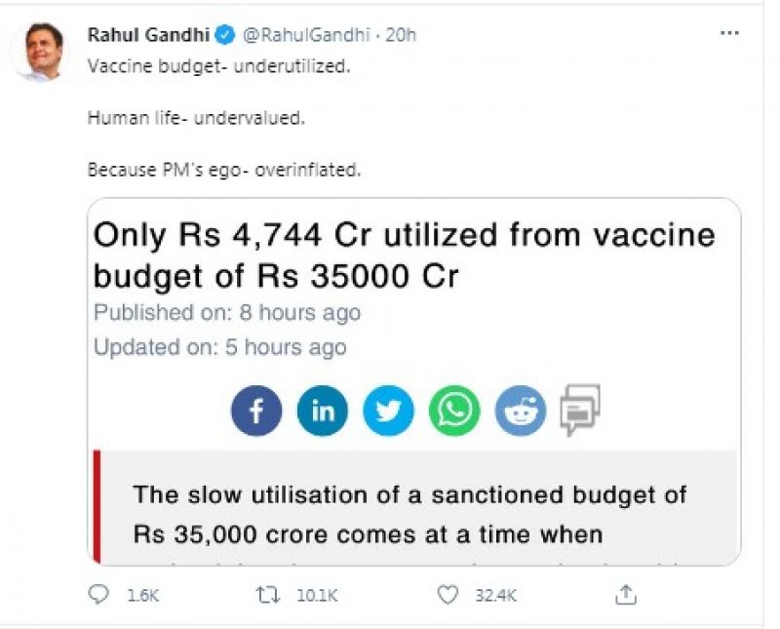
Task: Open the Rahul Gandhi display name
Action: tap(149, 35)
